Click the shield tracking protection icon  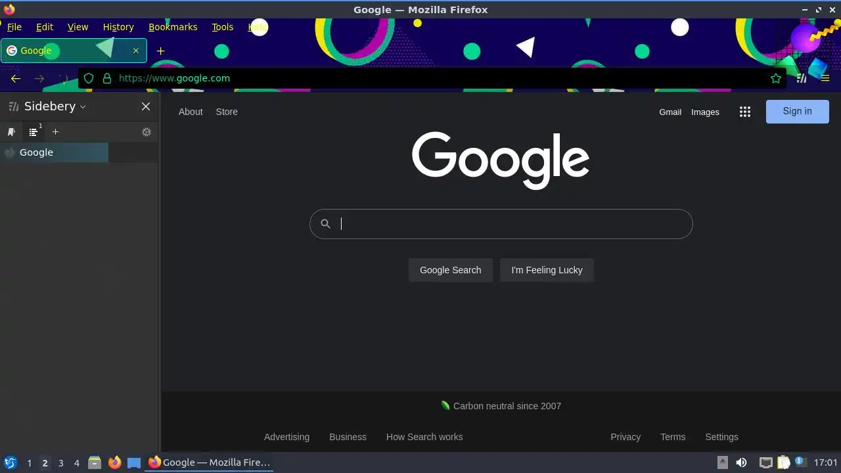89,78
